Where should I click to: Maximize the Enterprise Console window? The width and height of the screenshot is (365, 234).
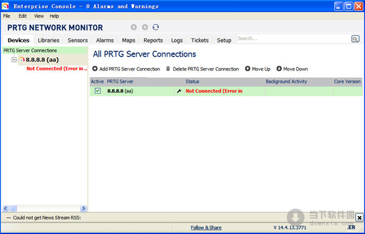pos(349,6)
